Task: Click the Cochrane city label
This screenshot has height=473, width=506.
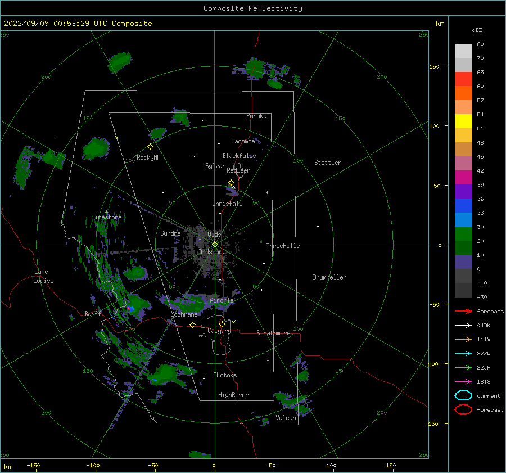Action: click(184, 314)
